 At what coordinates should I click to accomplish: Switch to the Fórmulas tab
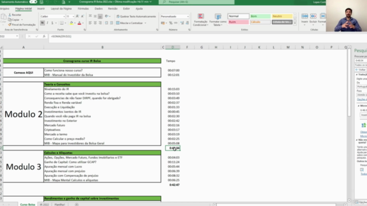(83, 9)
